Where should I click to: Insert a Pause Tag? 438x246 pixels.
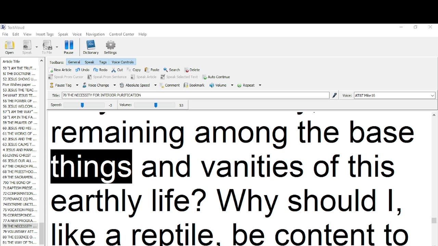click(x=61, y=85)
